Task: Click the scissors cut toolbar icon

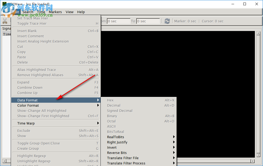Action: point(5,21)
